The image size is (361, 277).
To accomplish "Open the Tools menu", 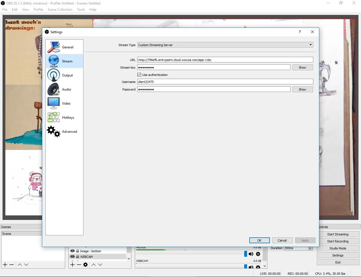I will click(x=81, y=9).
